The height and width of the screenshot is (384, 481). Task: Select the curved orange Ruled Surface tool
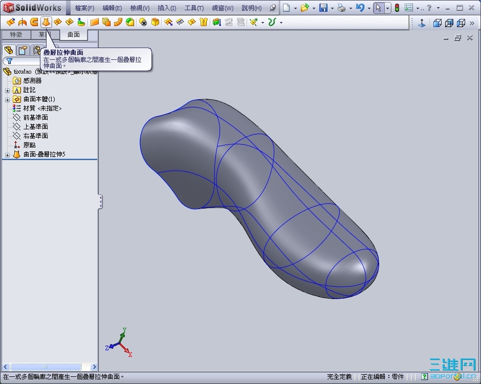[118, 22]
